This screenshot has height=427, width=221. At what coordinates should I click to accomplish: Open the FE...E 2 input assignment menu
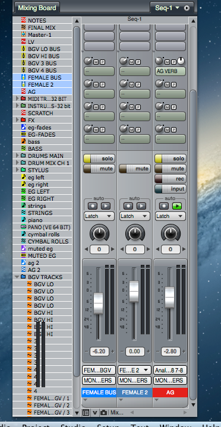tap(135, 370)
